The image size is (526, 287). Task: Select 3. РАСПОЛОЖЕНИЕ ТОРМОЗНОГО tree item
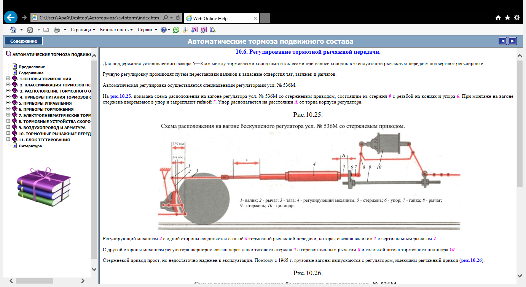pyautogui.click(x=55, y=91)
